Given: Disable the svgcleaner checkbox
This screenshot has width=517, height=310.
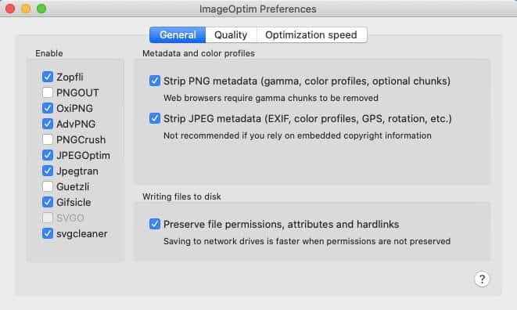Looking at the screenshot, I should pyautogui.click(x=48, y=233).
